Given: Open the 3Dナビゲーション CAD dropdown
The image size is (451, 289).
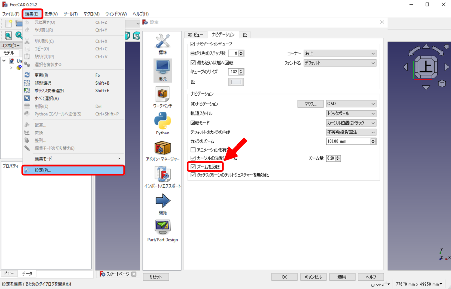Looking at the screenshot, I should (351, 104).
